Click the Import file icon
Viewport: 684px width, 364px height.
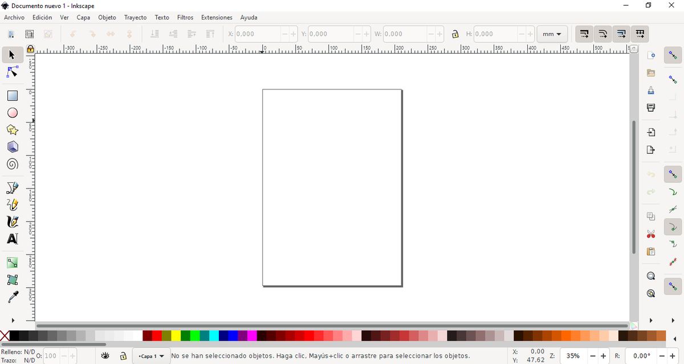pos(651,132)
